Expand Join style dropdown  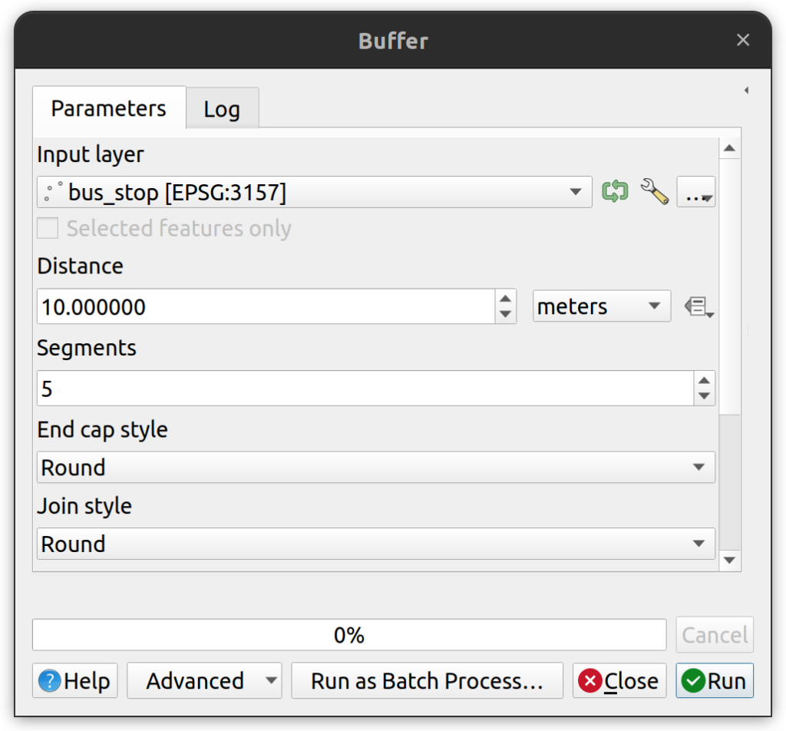(x=375, y=544)
